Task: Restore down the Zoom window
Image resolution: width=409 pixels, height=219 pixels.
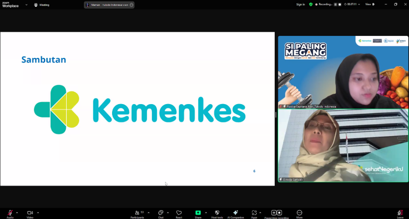Action: click(396, 4)
